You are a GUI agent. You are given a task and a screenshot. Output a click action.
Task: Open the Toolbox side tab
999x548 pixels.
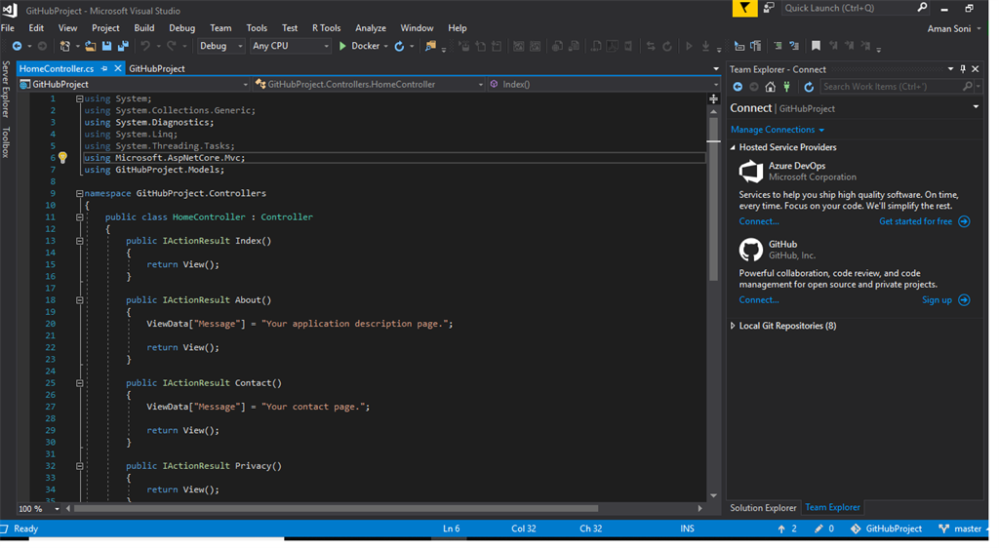click(x=6, y=142)
